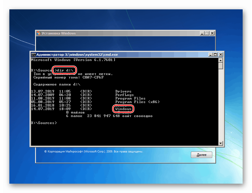Click the cmd.exe title bar icon
Image resolution: width=252 pixels, height=193 pixels.
point(33,55)
